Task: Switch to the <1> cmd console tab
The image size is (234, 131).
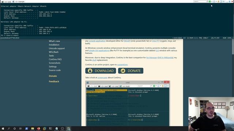Action: [7, 1]
